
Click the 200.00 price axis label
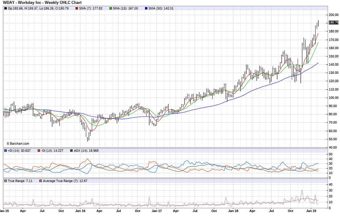click(334, 15)
